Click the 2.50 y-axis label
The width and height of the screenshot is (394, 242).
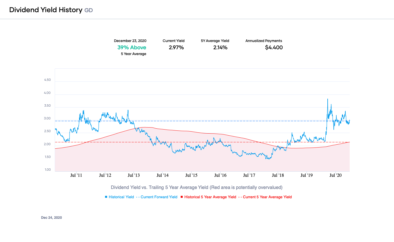point(47,131)
